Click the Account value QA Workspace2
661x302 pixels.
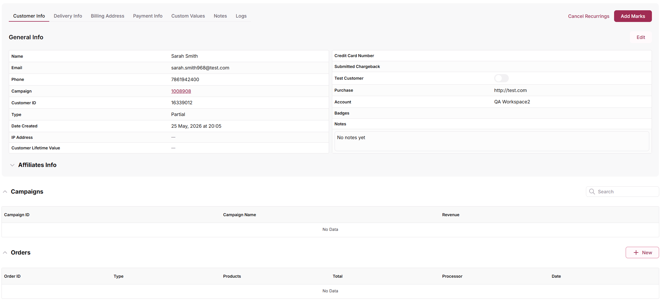tap(512, 102)
